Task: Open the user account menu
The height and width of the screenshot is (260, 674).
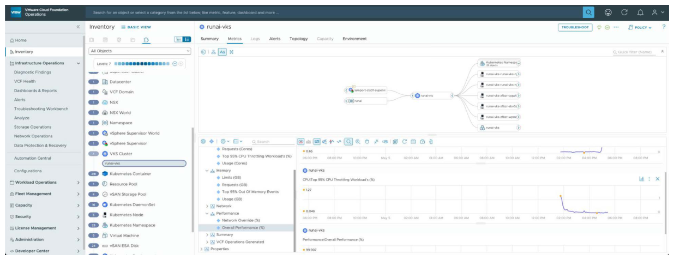Action: click(659, 12)
